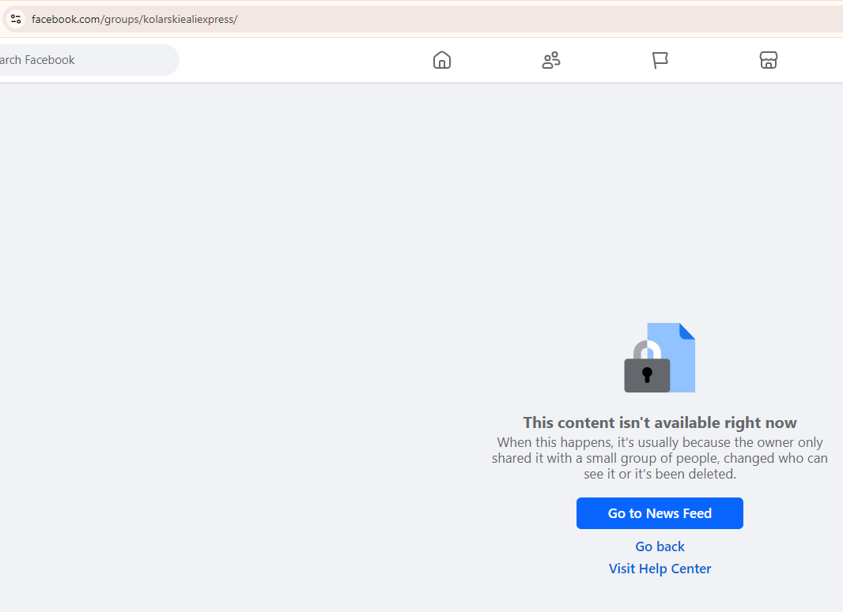This screenshot has width=843, height=612.
Task: Click the Facebook Home icon
Action: click(x=442, y=60)
